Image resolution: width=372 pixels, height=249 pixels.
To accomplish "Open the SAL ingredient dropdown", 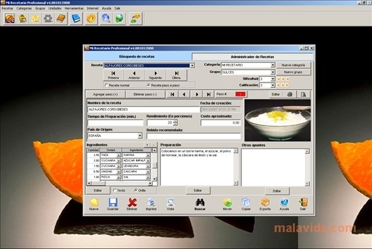I will [148, 177].
